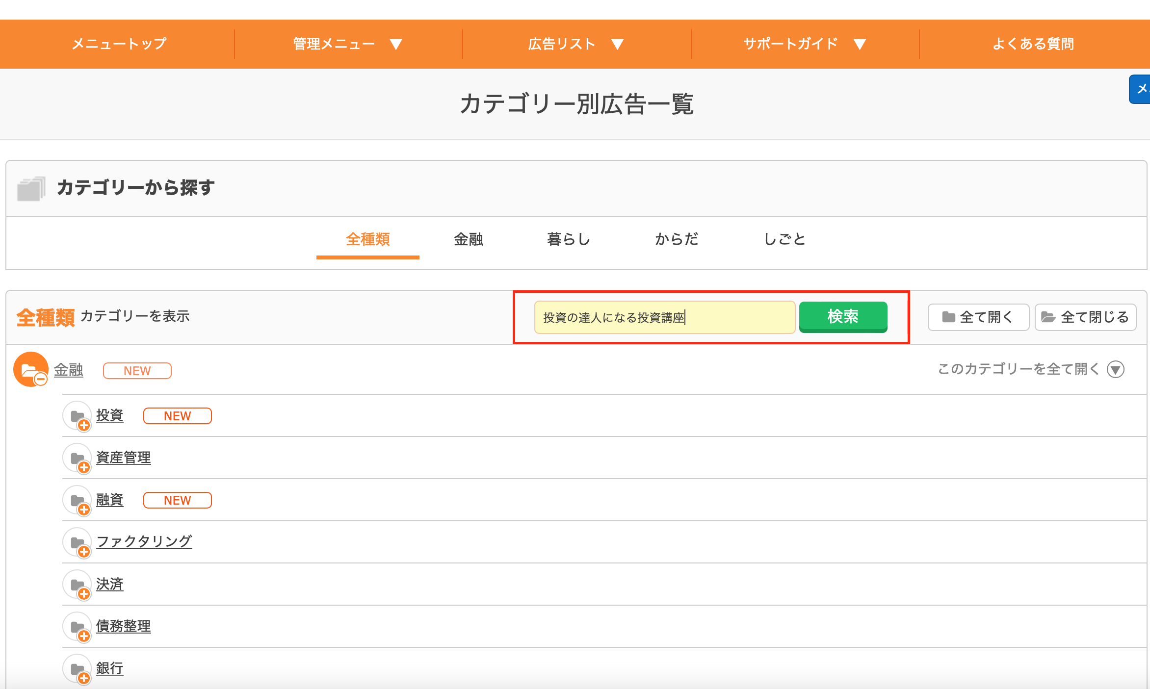The height and width of the screenshot is (689, 1150).
Task: Click the カテゴリーから探す heading
Action: (136, 188)
